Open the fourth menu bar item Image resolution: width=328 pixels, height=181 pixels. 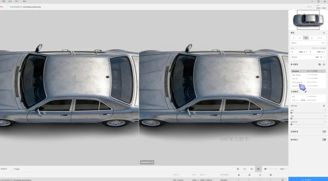24,1
